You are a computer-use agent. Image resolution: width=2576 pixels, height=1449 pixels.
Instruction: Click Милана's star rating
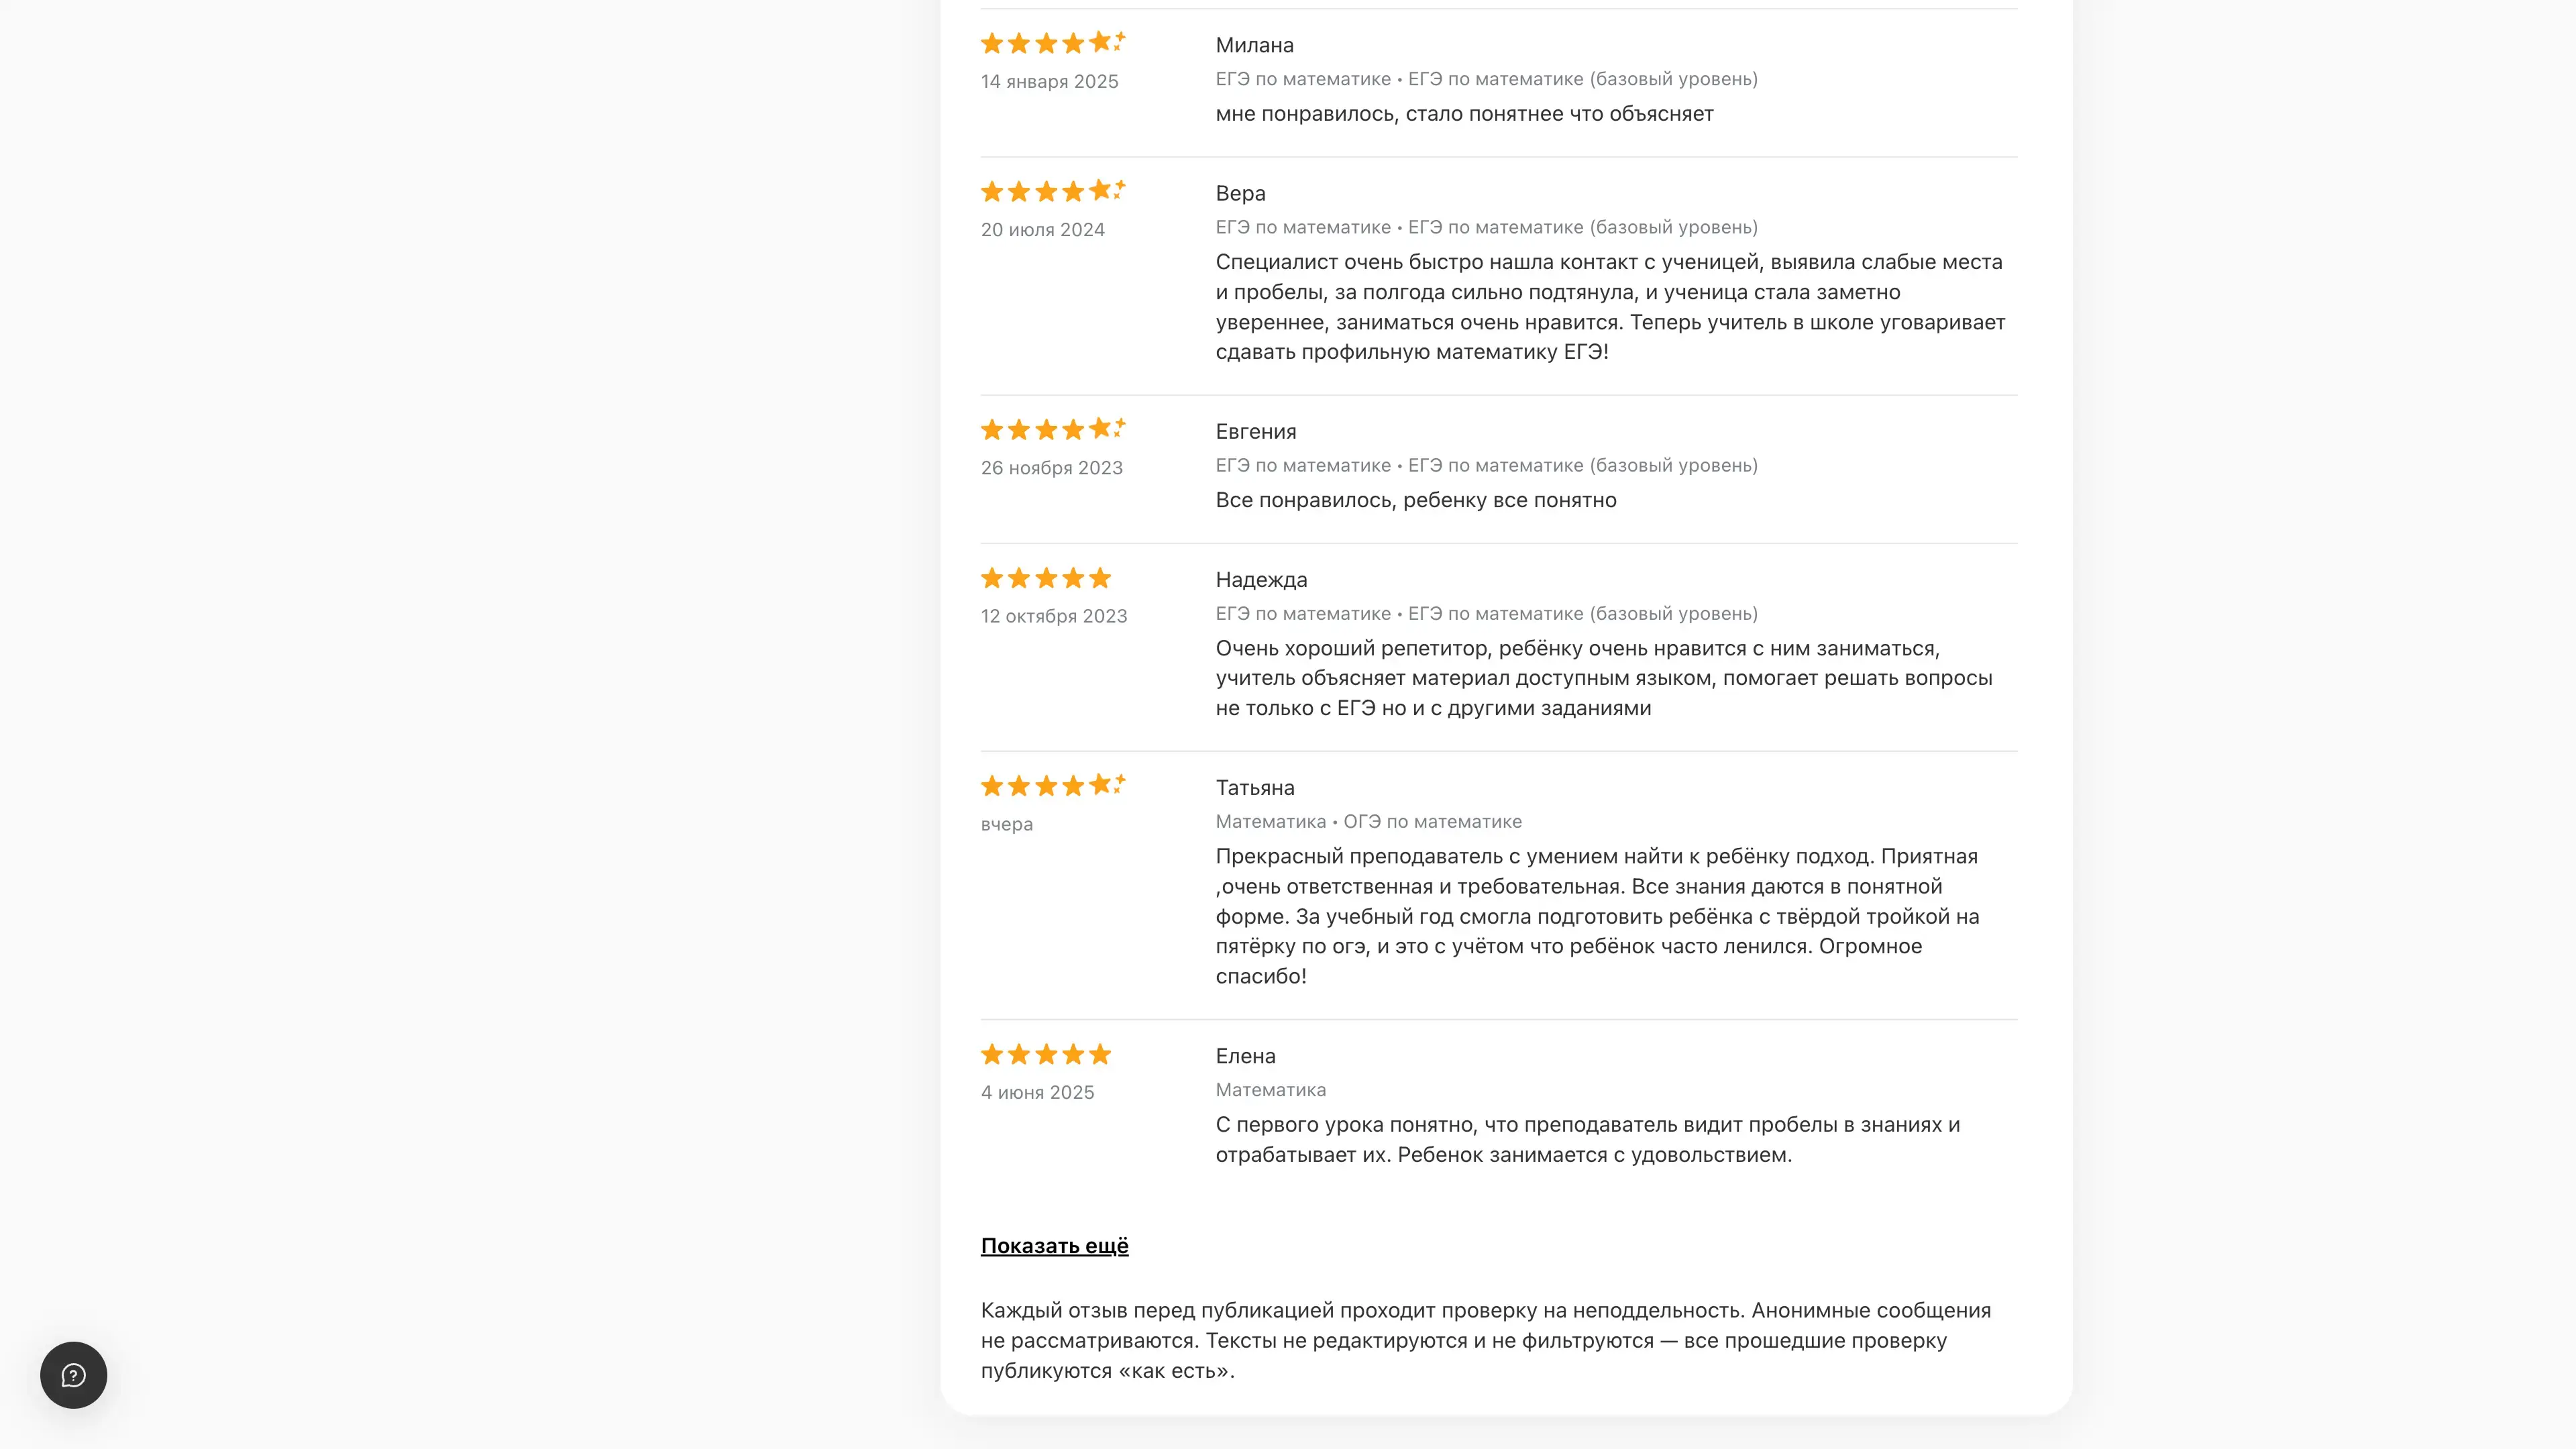(x=1052, y=43)
